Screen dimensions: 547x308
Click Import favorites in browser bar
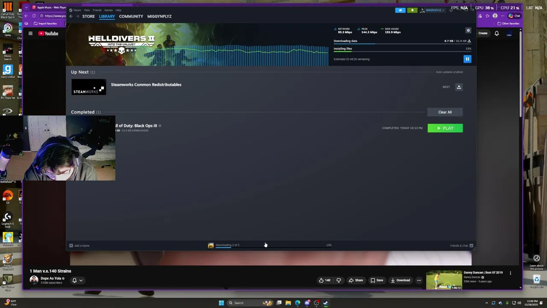[x=45, y=24]
